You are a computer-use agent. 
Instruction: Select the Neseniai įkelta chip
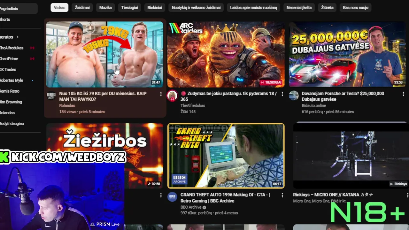point(299,7)
